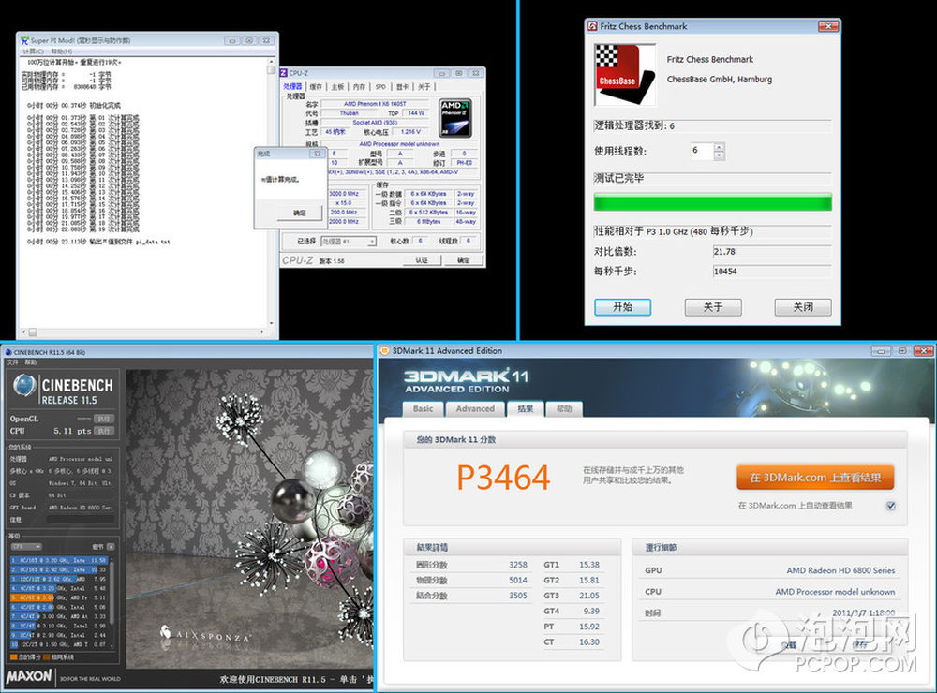The width and height of the screenshot is (937, 693).
Task: Close the 3DMark 11 window
Action: pos(924,350)
